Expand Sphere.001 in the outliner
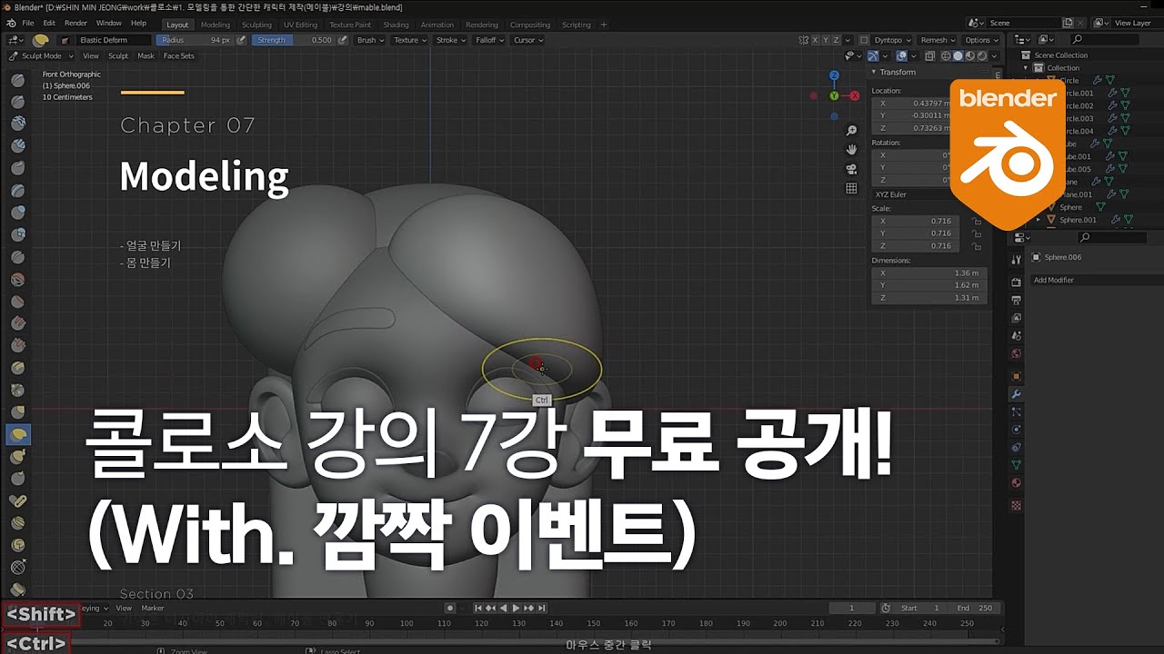Screen dimensions: 1164x654 [1039, 220]
